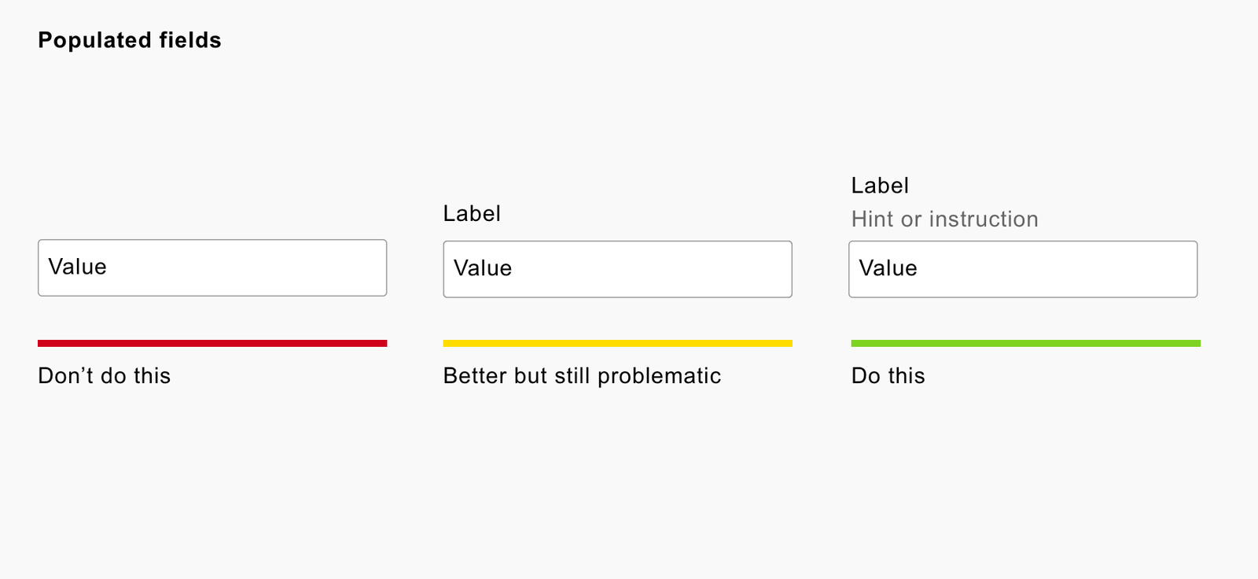
Task: Click the Populated fields heading
Action: [130, 40]
